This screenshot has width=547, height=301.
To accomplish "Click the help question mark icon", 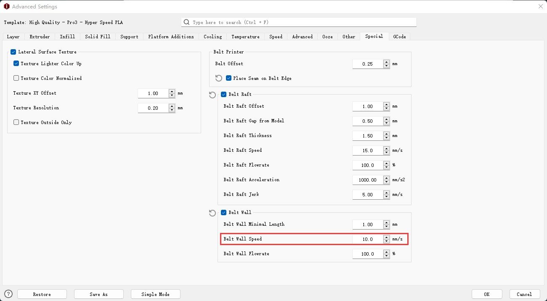I will (8, 294).
